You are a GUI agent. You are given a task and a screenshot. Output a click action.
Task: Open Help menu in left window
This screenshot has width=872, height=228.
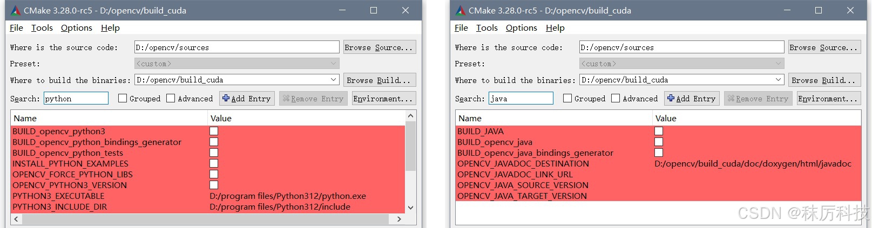(110, 27)
